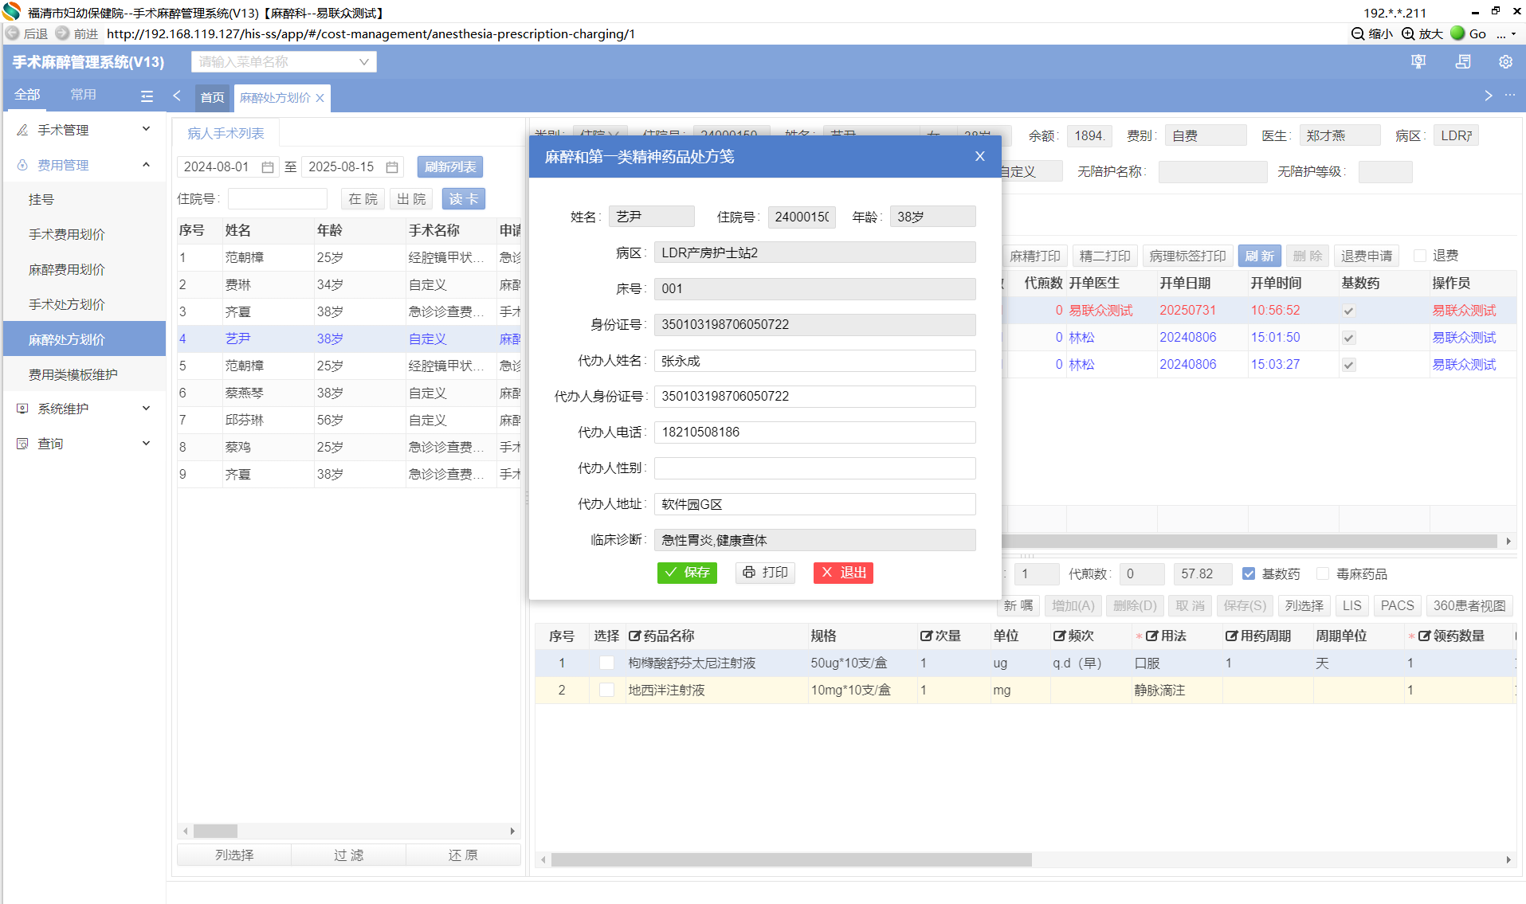Image resolution: width=1526 pixels, height=904 pixels.
Task: Close the 麻醉处方划价 tab
Action: click(320, 98)
